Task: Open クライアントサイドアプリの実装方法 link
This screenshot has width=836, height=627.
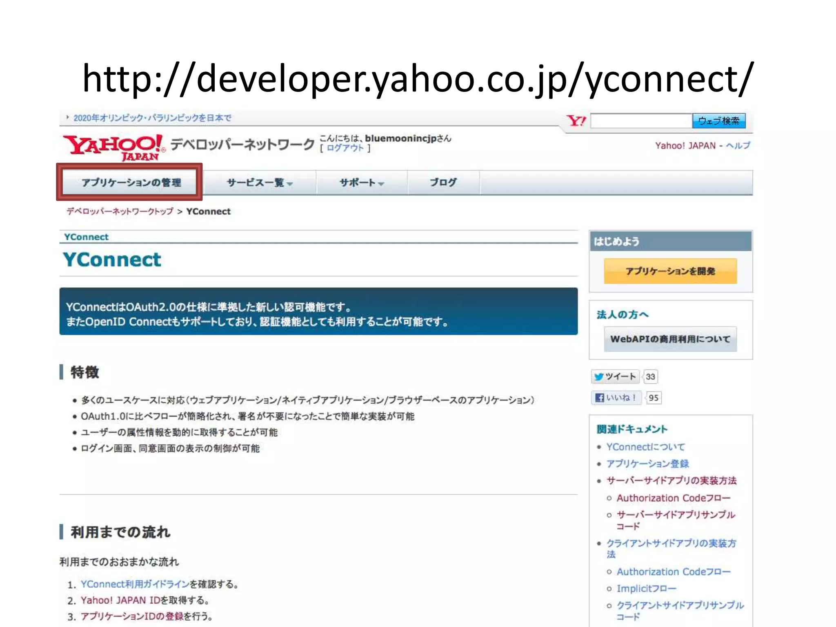Action: coord(671,549)
